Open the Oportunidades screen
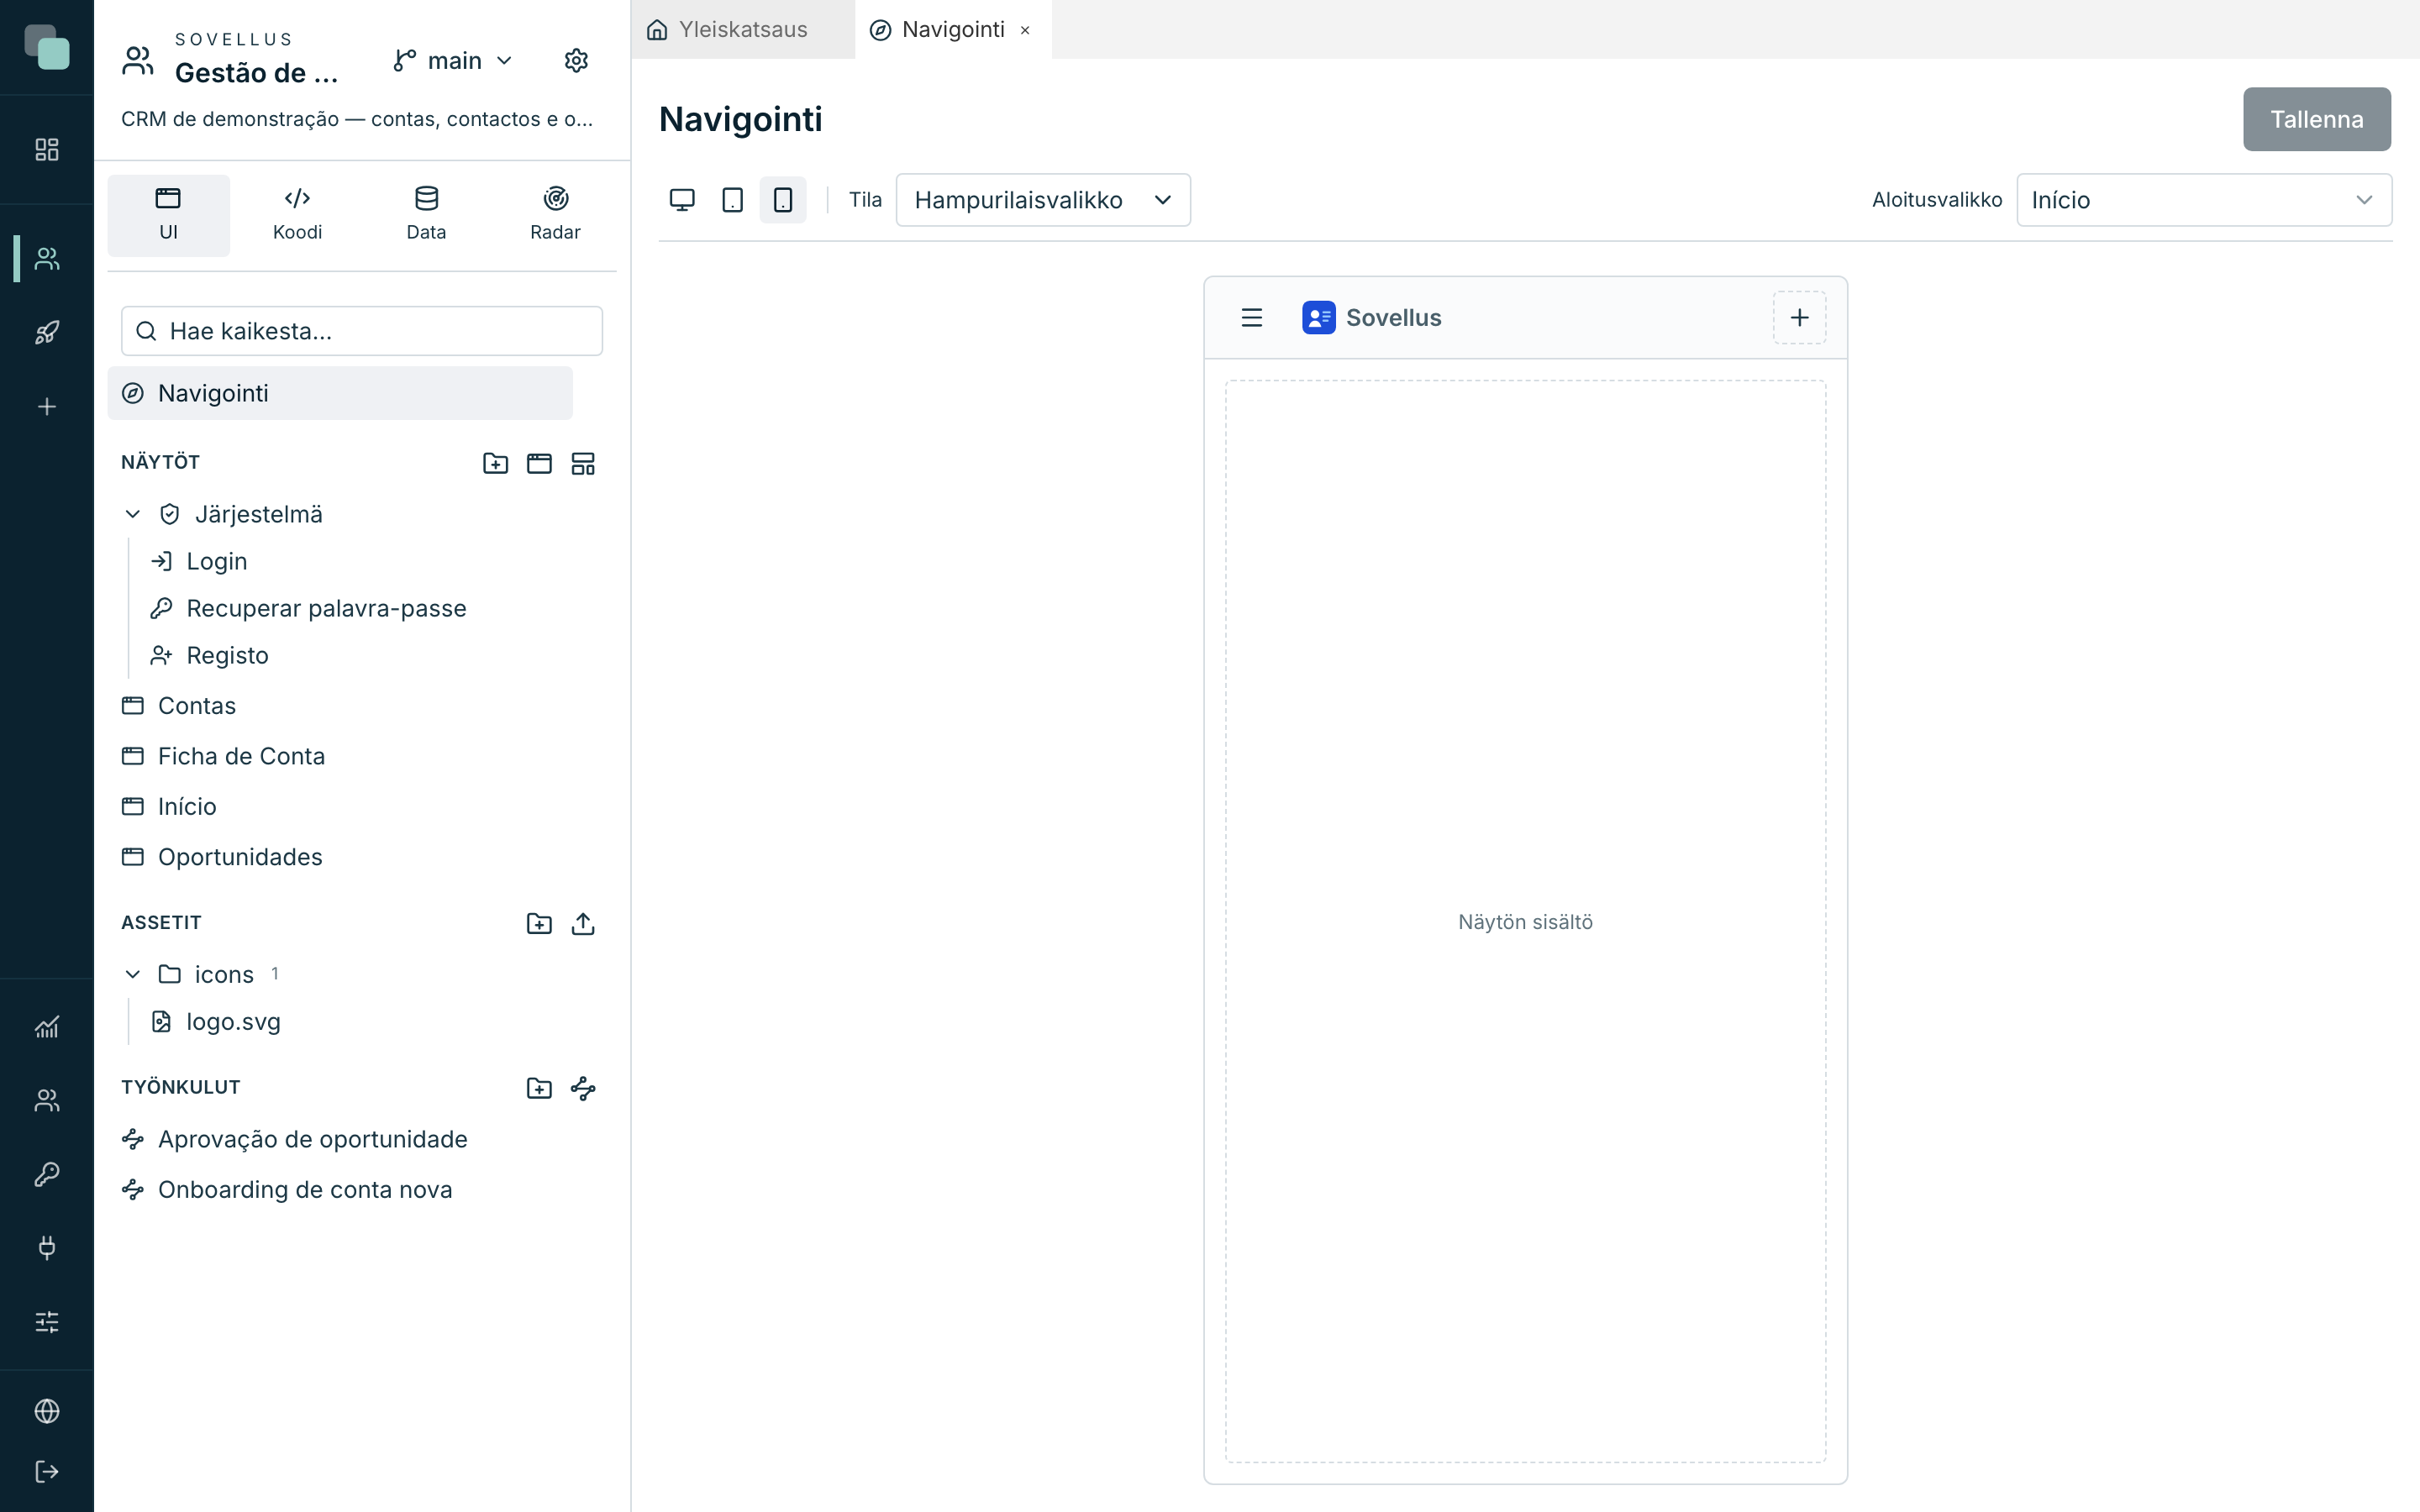Screen dimensions: 2420x1512 [x=240, y=857]
